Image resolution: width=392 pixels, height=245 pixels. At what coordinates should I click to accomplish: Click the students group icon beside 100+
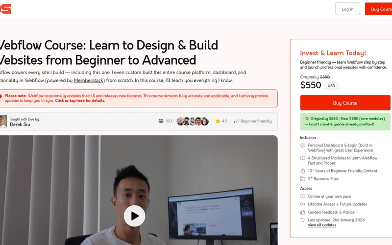[161, 121]
